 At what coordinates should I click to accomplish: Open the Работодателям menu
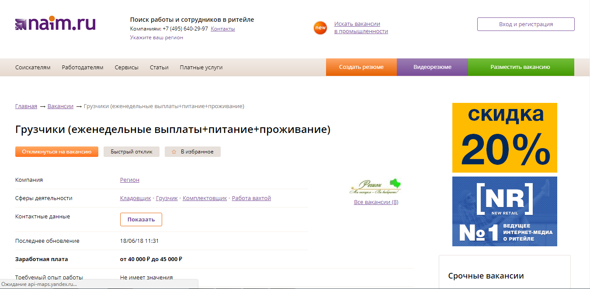[83, 67]
